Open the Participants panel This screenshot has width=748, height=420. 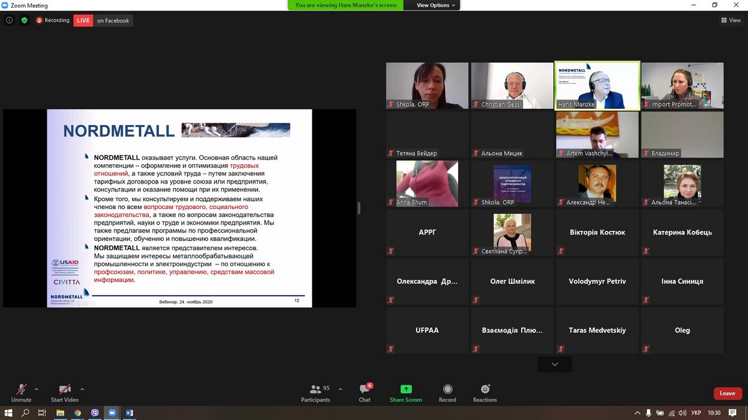pyautogui.click(x=316, y=393)
